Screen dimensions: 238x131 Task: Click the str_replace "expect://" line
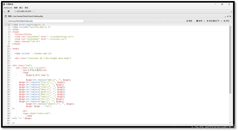(x=50, y=104)
